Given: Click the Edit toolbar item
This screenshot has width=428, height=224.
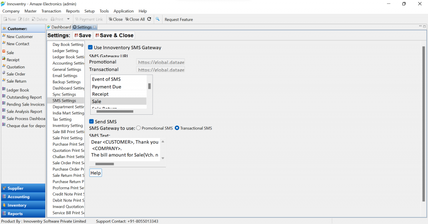Looking at the screenshot, I should [24, 19].
